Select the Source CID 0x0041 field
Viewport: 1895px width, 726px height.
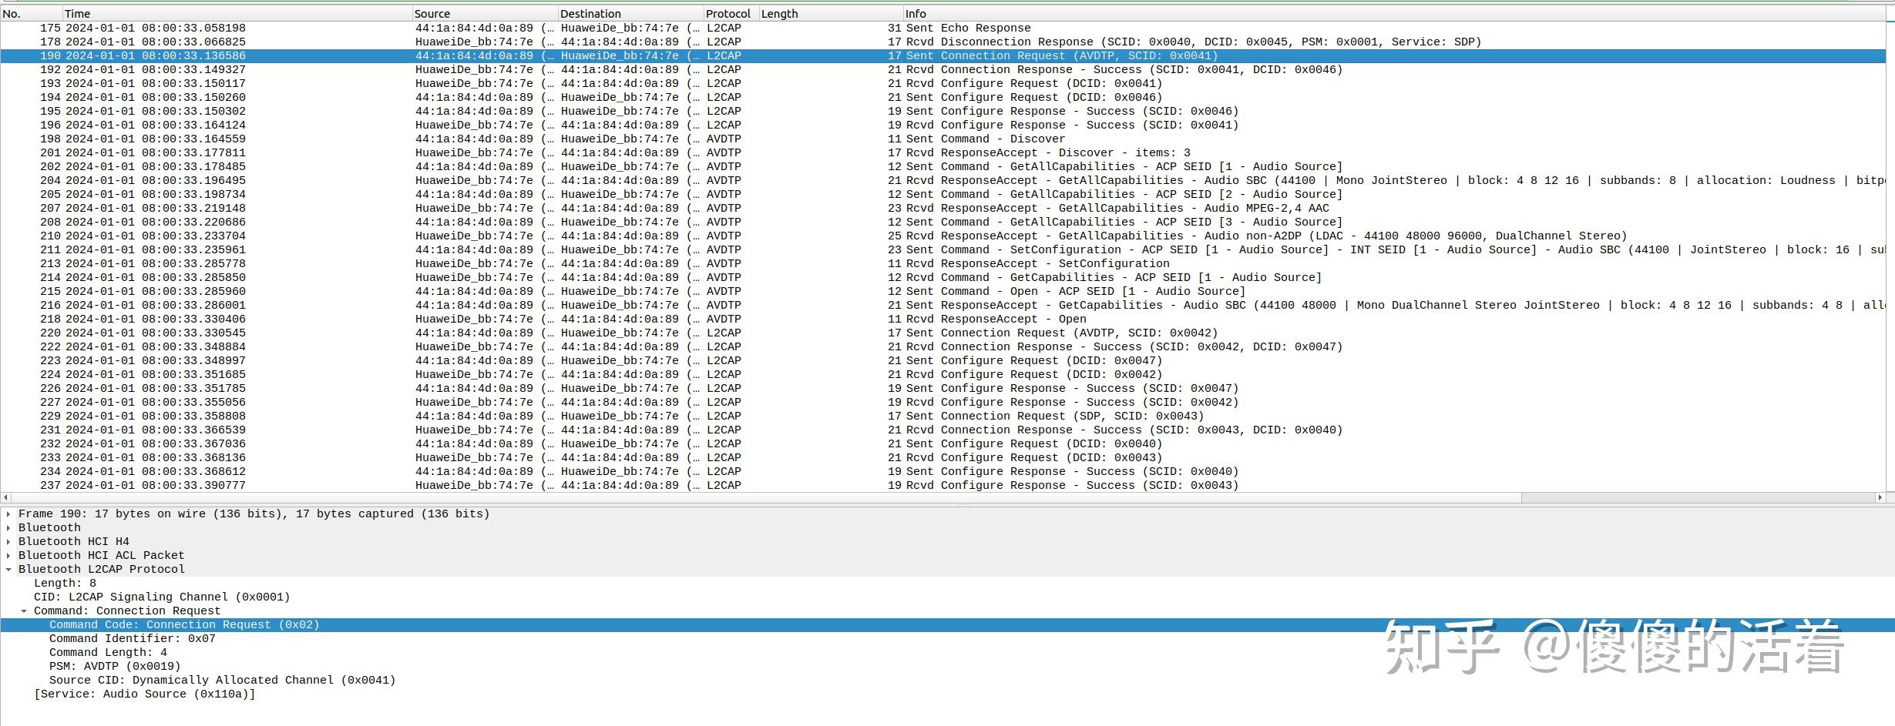pos(222,681)
